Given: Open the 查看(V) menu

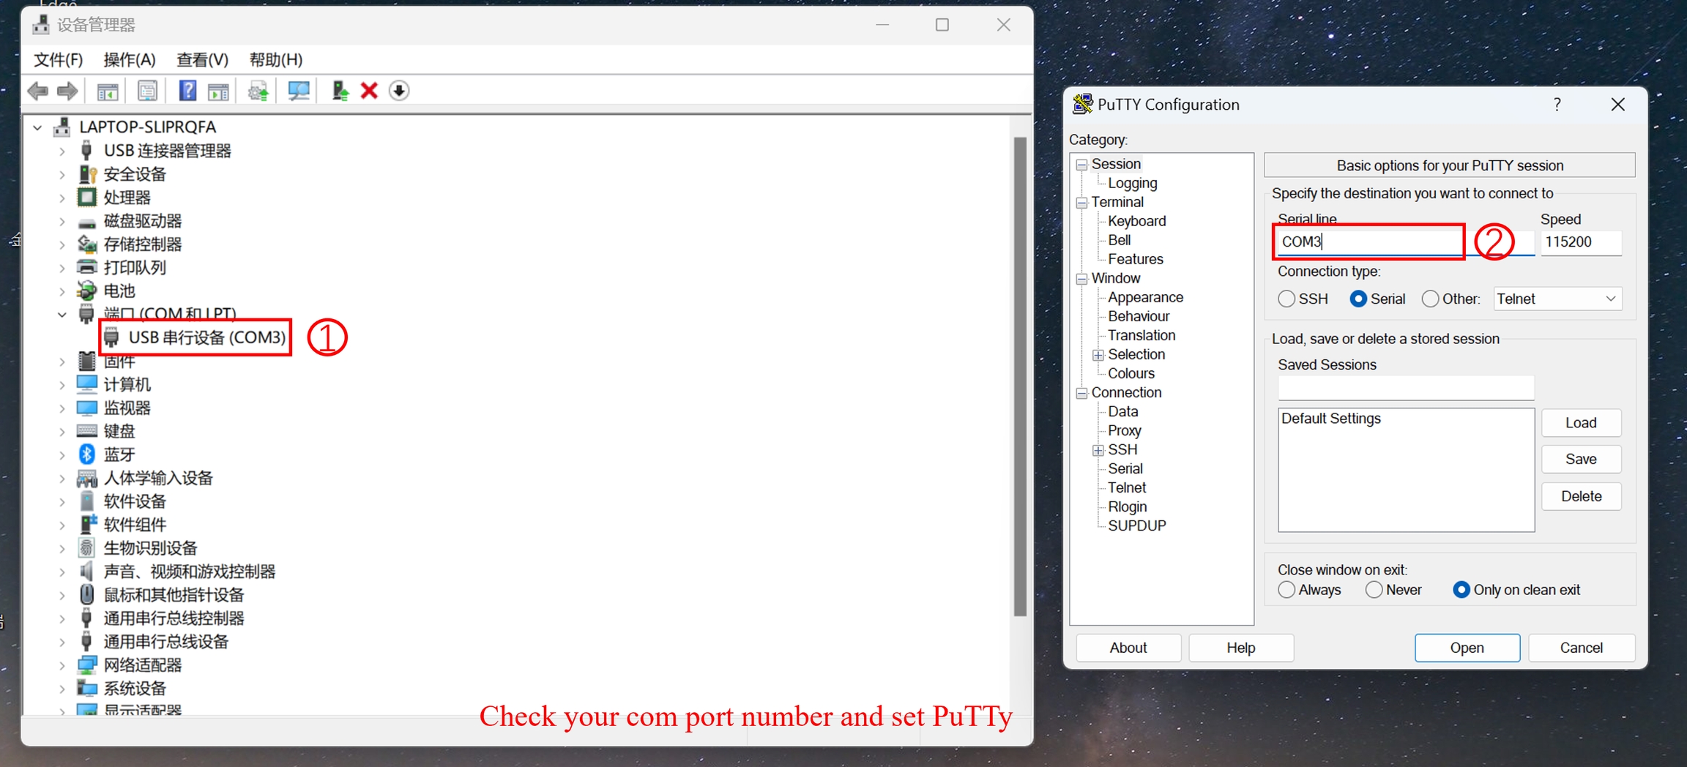Looking at the screenshot, I should tap(203, 59).
